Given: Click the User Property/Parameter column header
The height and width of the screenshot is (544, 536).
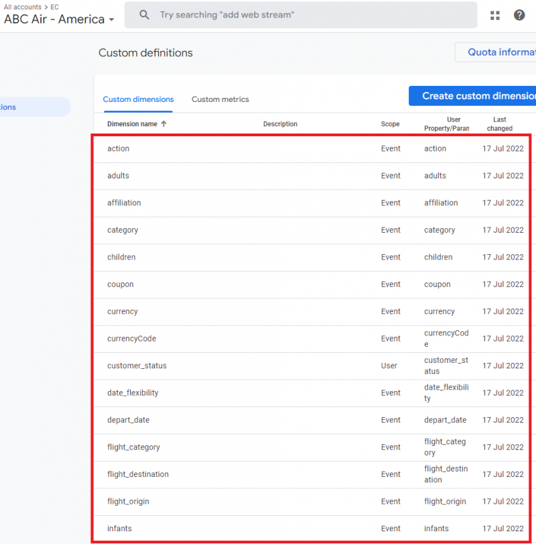Looking at the screenshot, I should [447, 124].
